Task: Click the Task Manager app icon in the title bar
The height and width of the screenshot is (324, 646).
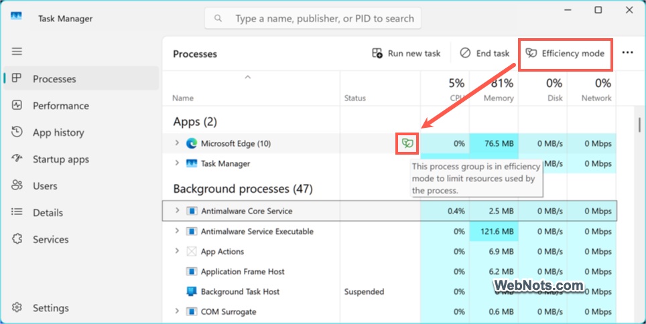Action: [17, 17]
